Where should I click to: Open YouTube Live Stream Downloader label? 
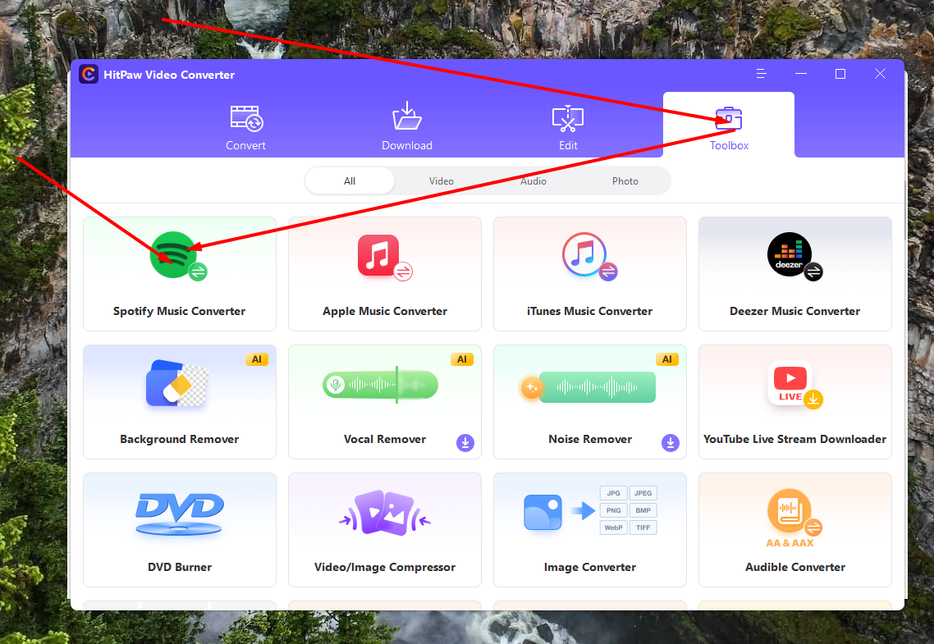[x=794, y=439]
